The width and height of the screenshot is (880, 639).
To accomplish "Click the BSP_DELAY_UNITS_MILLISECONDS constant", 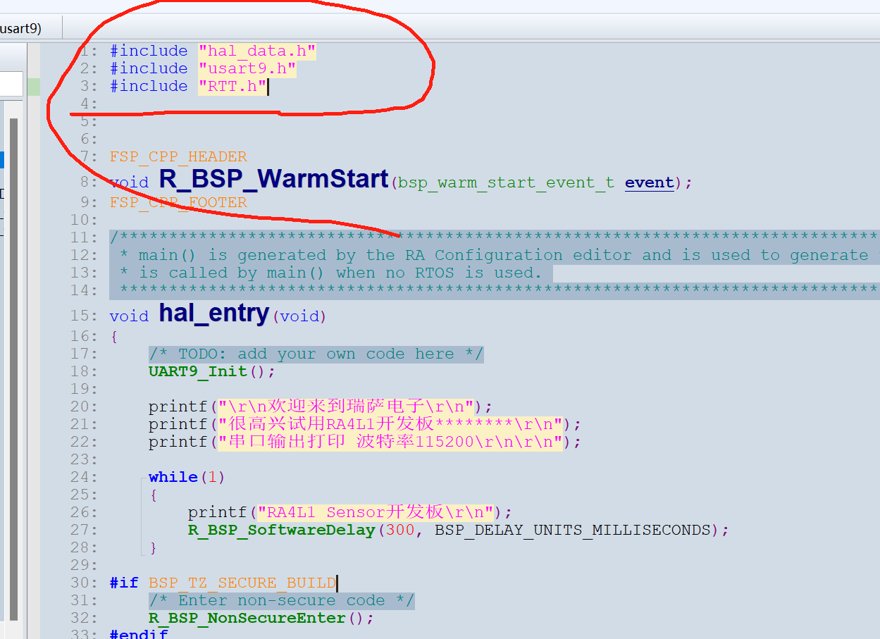I will click(573, 530).
